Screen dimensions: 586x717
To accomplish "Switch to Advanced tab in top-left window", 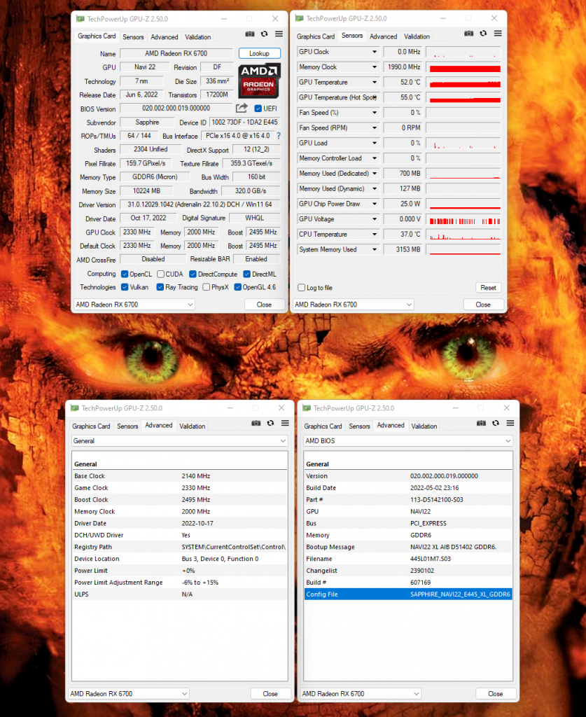I will pos(165,37).
